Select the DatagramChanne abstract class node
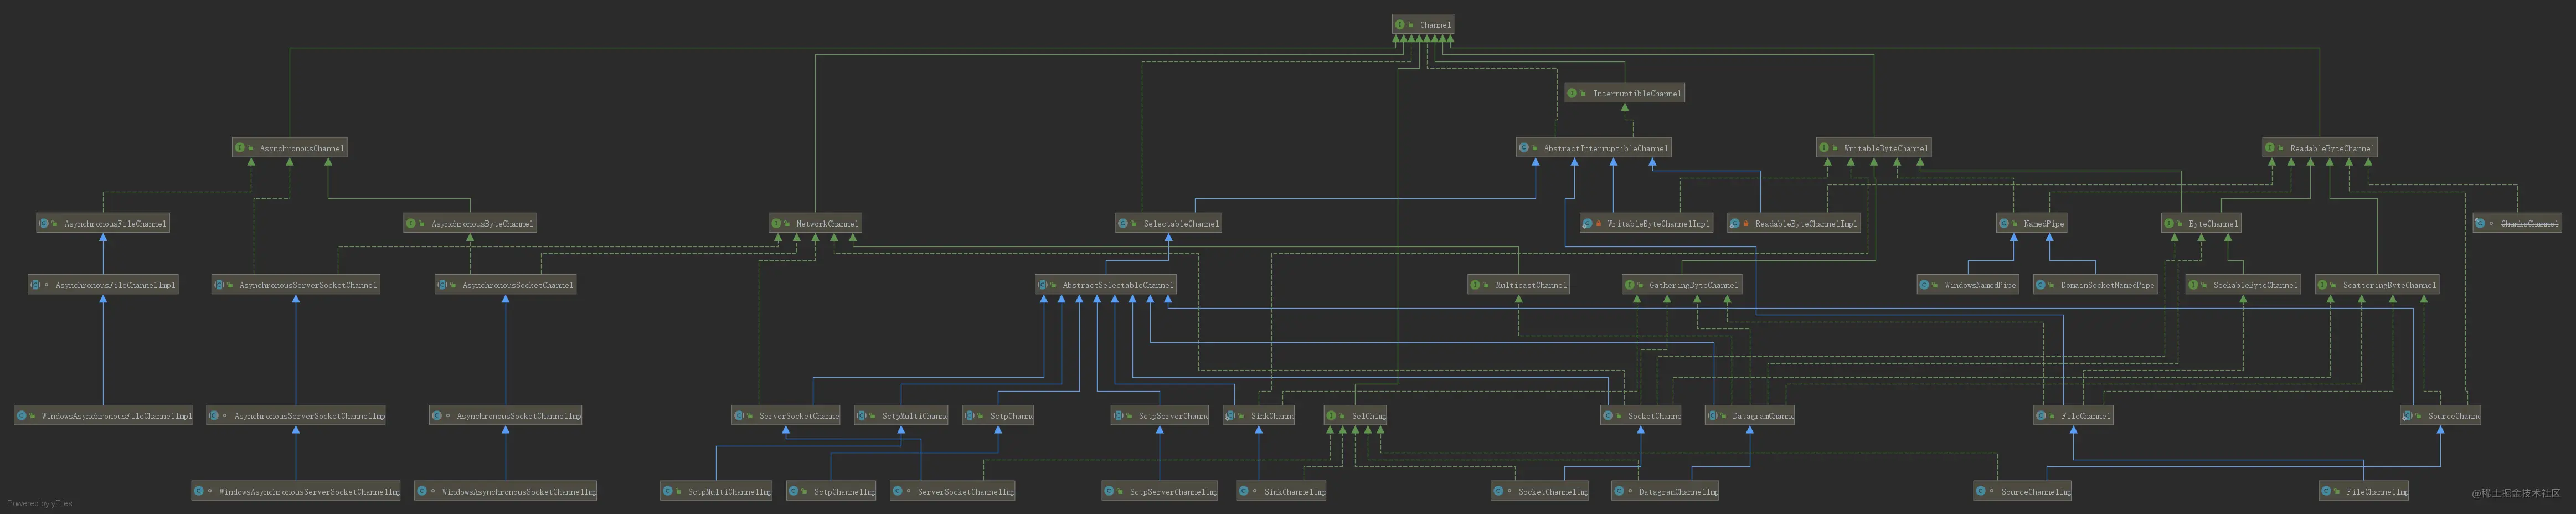Viewport: 2576px width, 514px height. click(1750, 415)
